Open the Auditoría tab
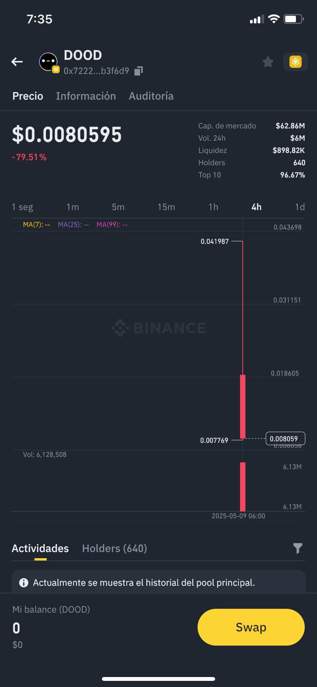Image resolution: width=317 pixels, height=687 pixels. click(x=151, y=96)
